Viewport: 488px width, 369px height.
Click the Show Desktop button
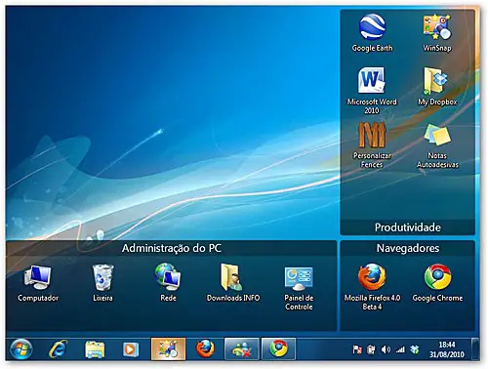pos(475,349)
